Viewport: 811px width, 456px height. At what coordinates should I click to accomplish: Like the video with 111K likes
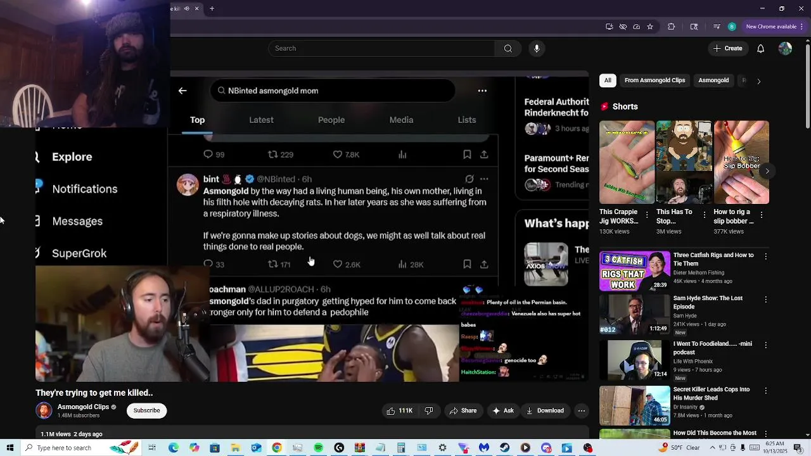coord(399,410)
